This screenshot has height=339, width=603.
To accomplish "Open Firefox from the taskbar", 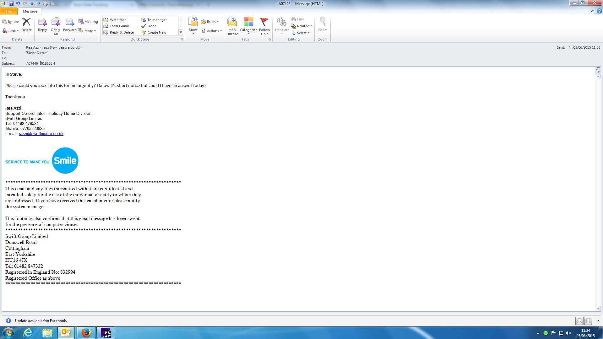I will point(86,333).
